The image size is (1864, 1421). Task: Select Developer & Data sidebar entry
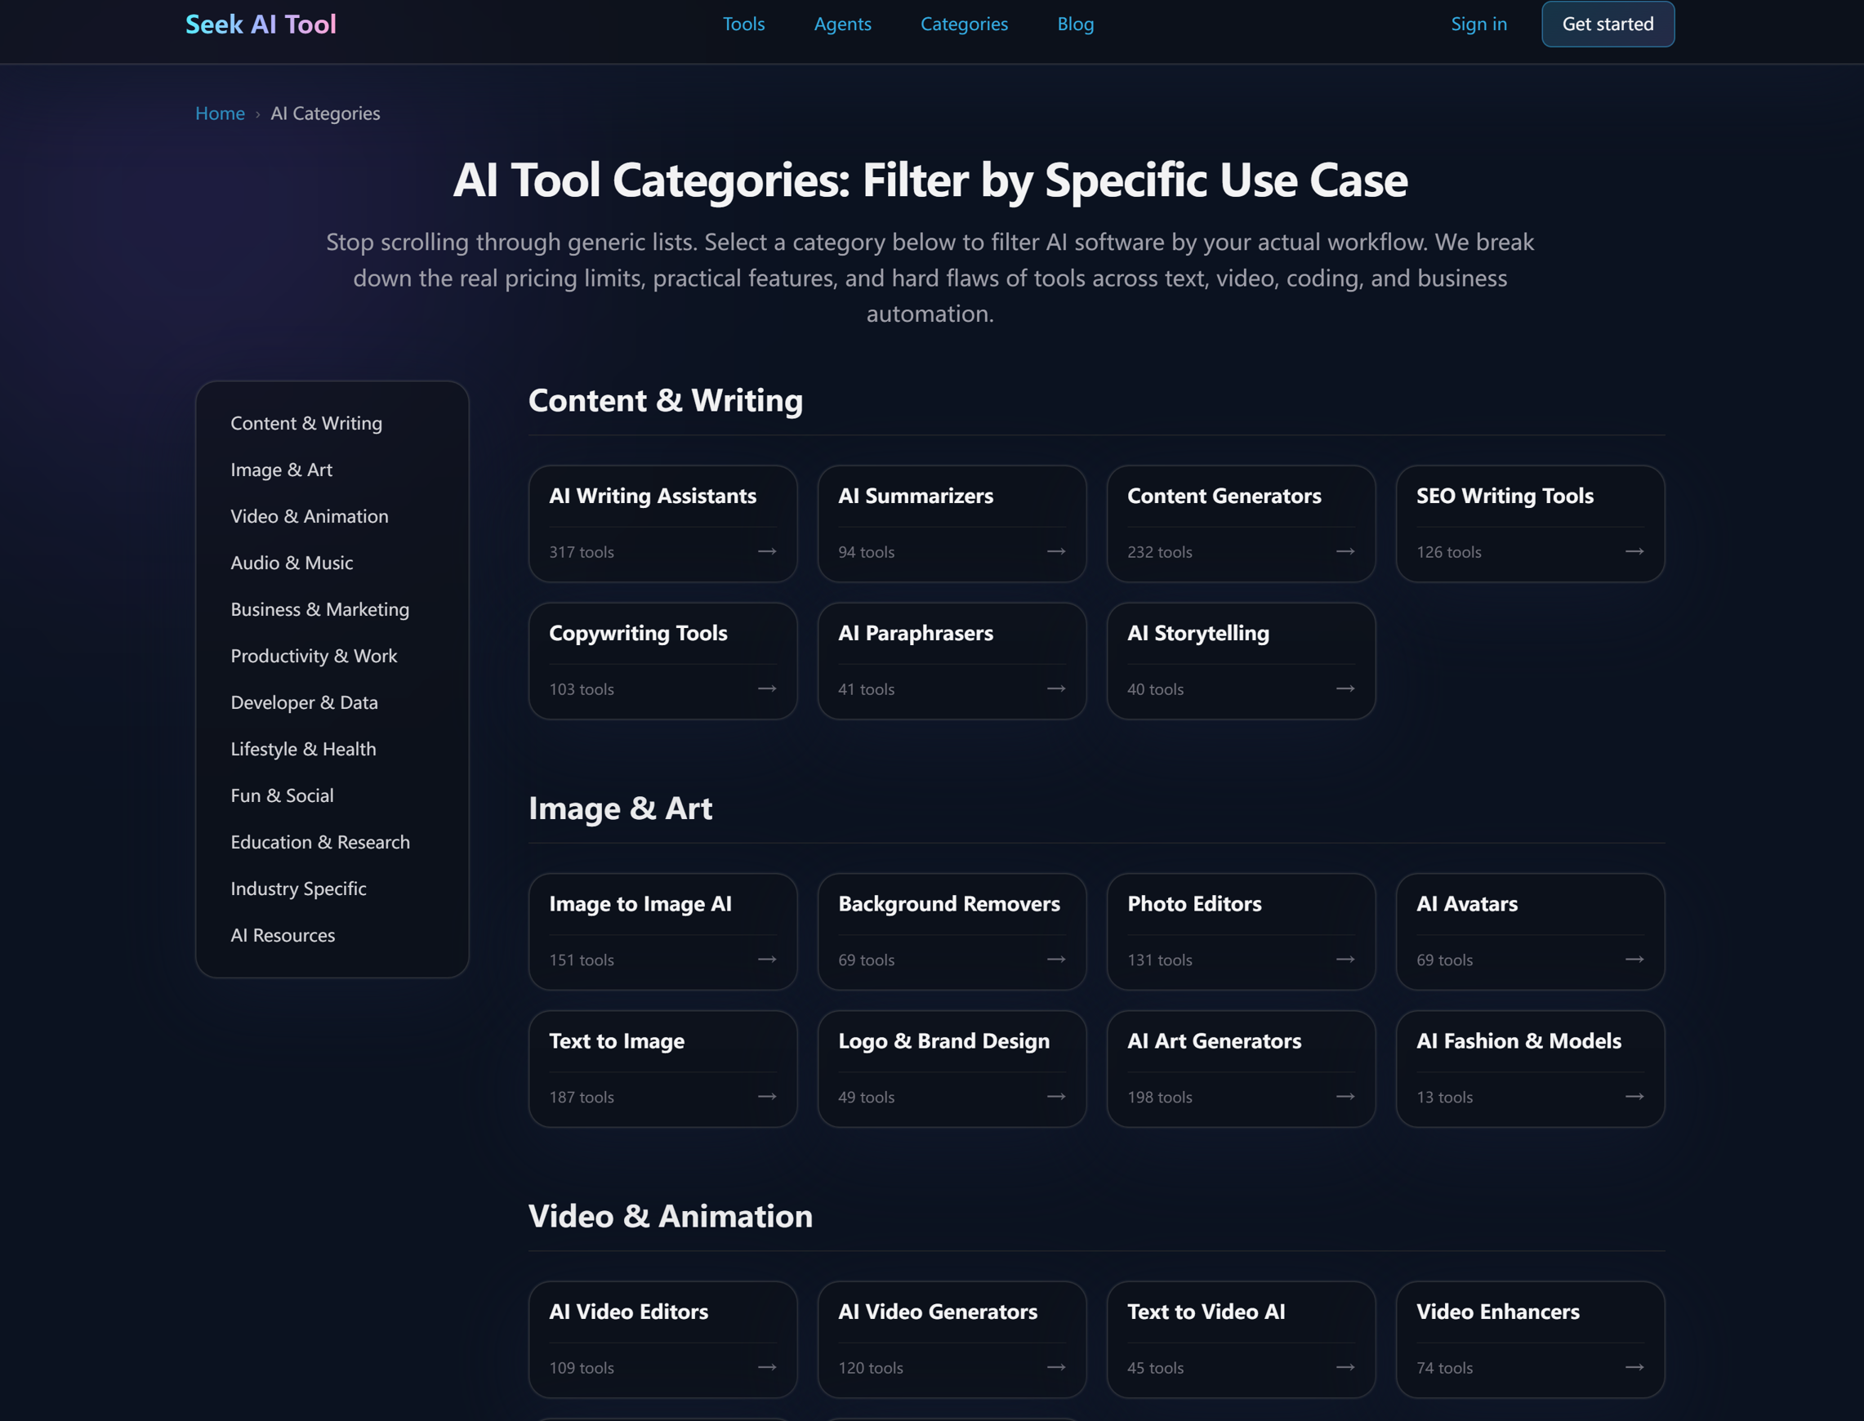304,702
